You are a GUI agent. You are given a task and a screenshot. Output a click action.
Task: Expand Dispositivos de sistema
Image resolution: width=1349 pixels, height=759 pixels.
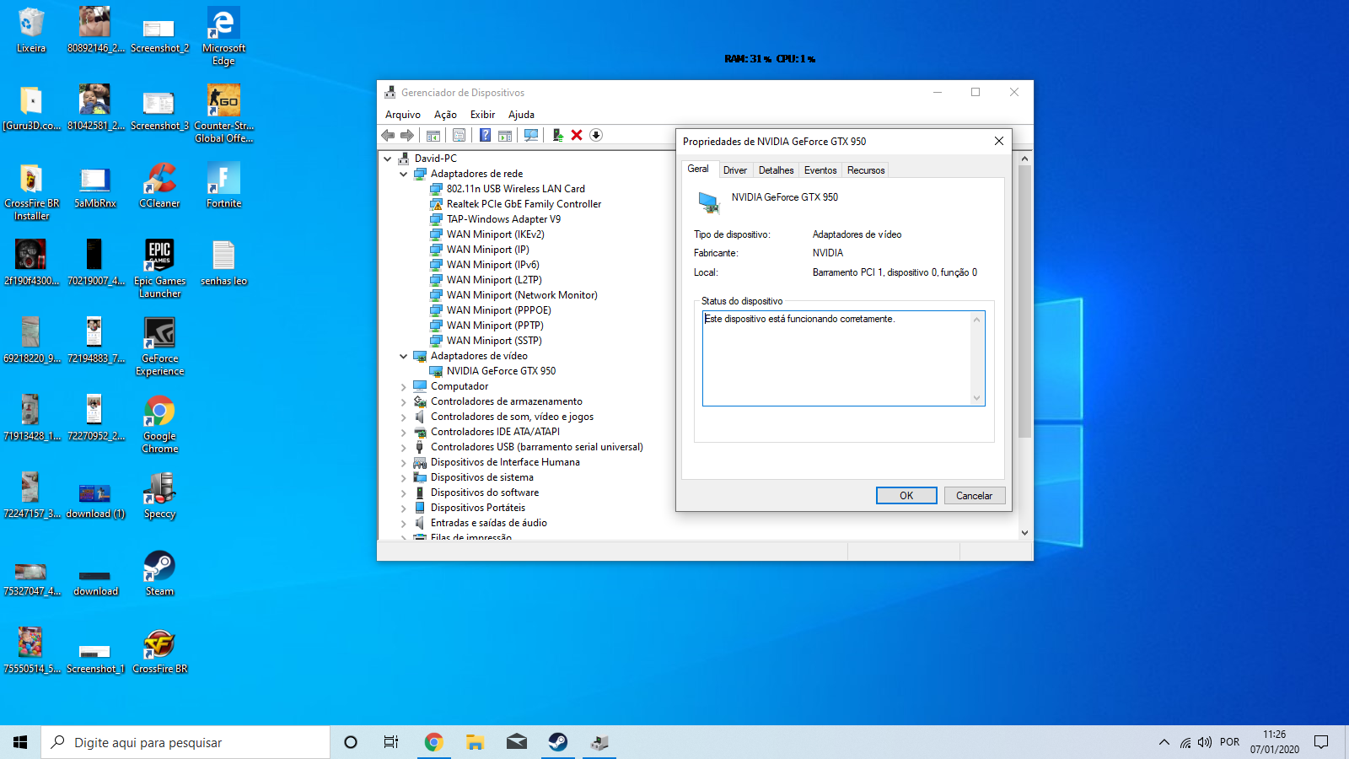point(404,477)
